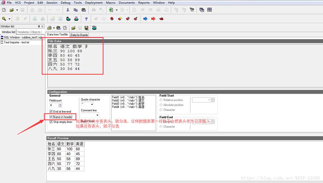Open the Reports menu
Screen dimensions: 323x183
[144, 3]
